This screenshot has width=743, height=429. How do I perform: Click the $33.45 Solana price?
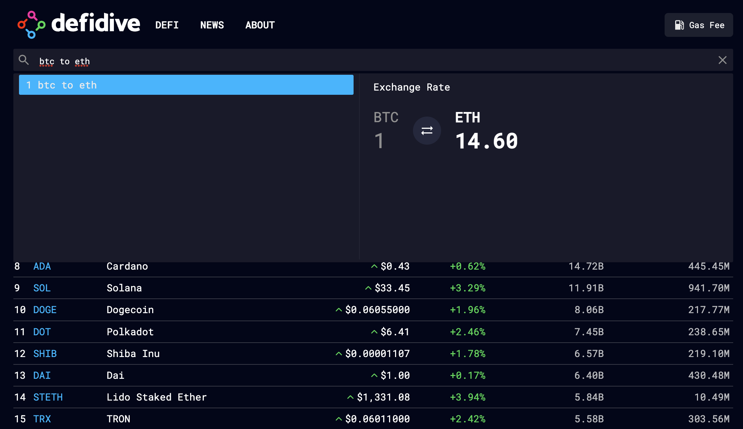point(392,288)
